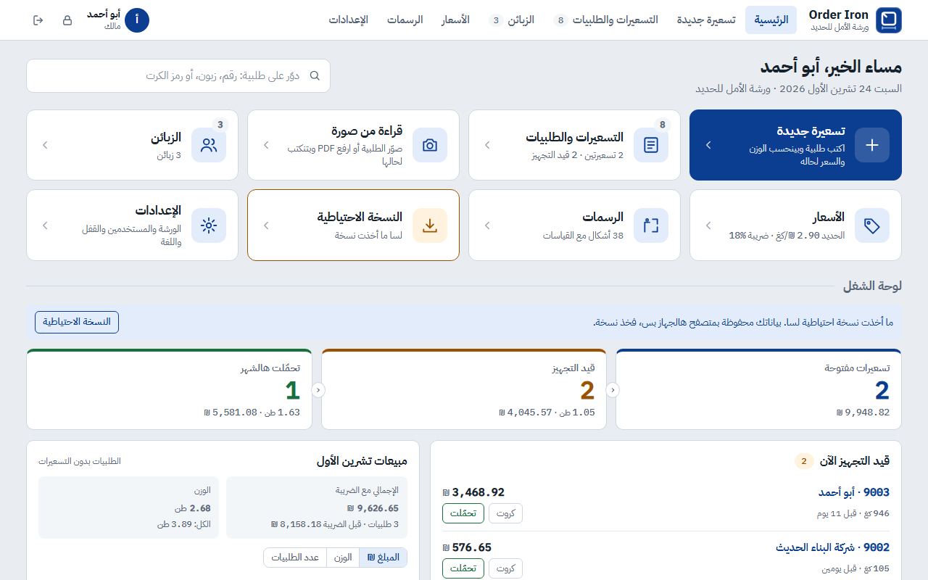This screenshot has width=928, height=580.
Task: Click the magnifier icon in the search box
Action: [315, 75]
